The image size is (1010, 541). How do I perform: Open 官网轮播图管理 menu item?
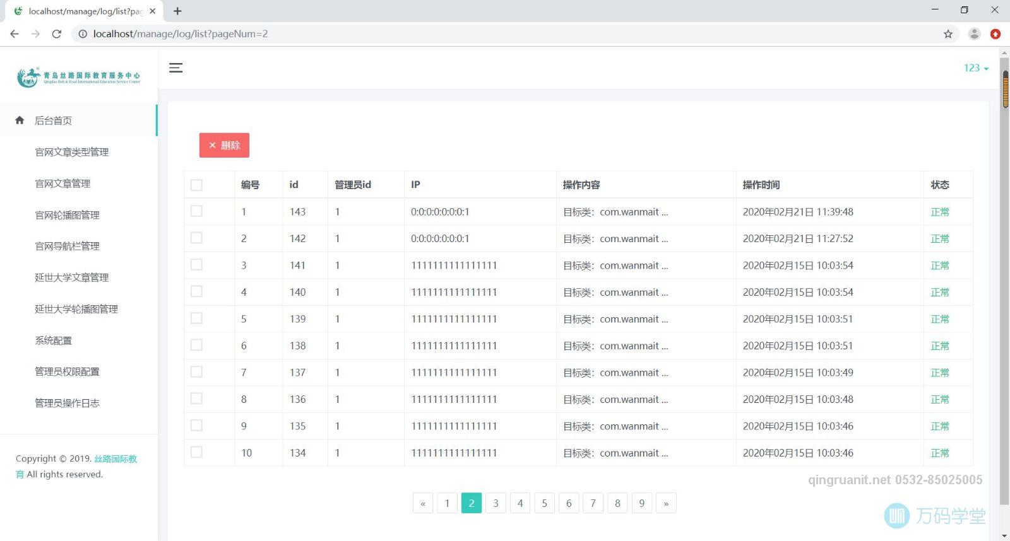tap(67, 215)
